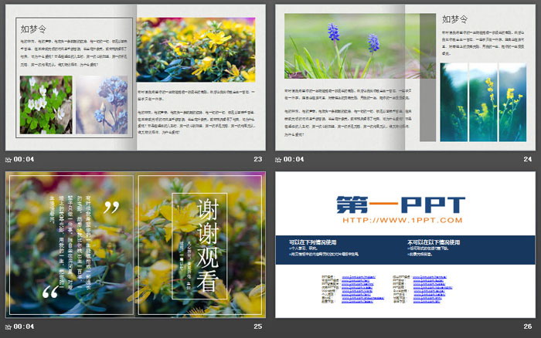Click slide number label 26
Viewport: 541px width, 338px height.
coord(528,326)
